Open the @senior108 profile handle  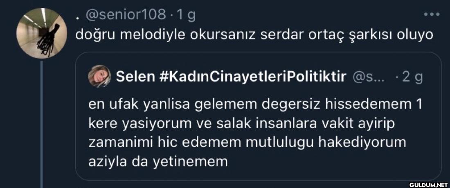click(x=126, y=15)
